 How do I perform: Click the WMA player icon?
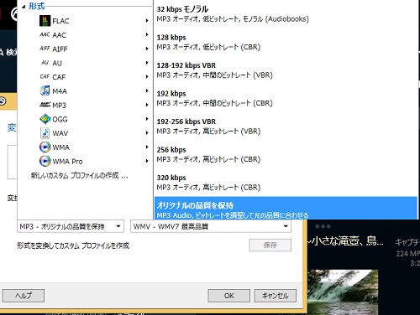45,147
